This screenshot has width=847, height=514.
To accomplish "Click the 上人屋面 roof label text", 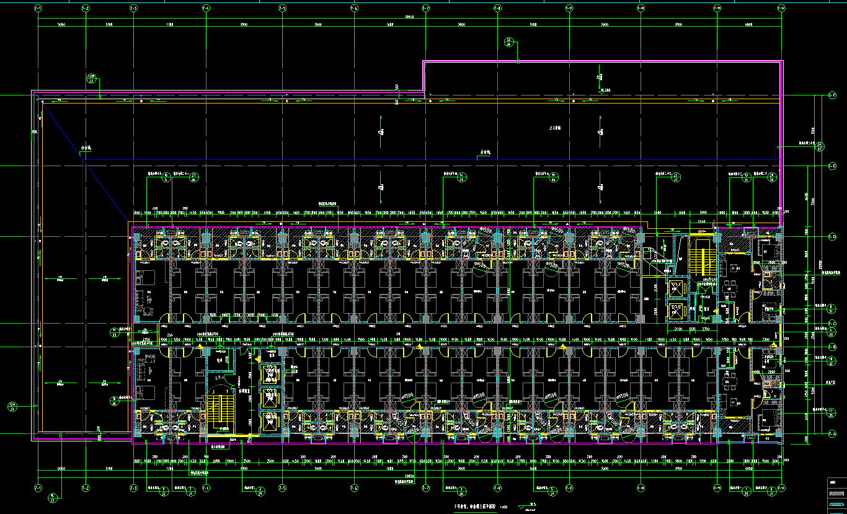I will (555, 127).
